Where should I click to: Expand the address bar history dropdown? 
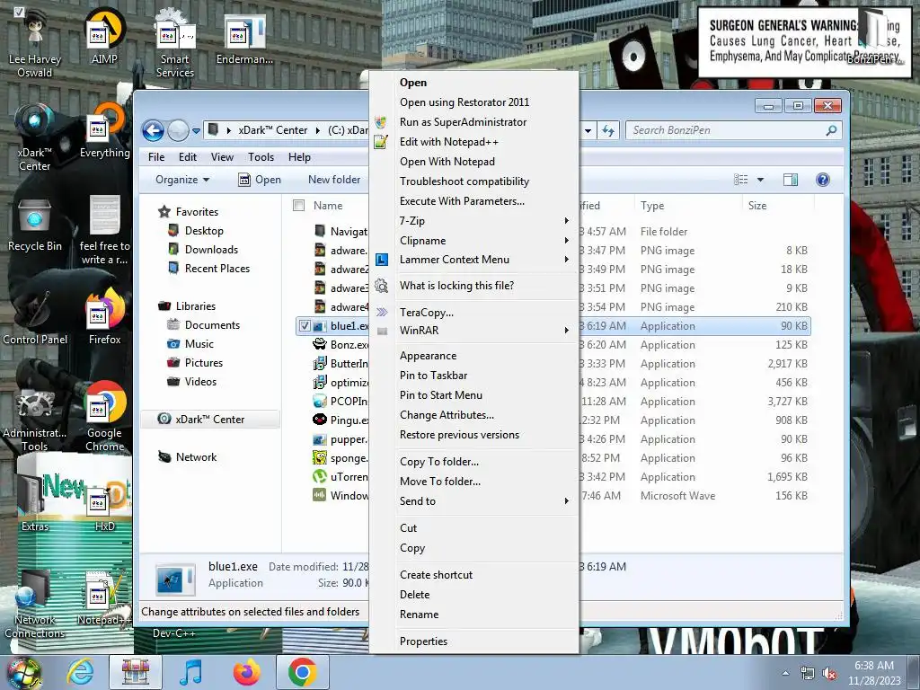588,130
